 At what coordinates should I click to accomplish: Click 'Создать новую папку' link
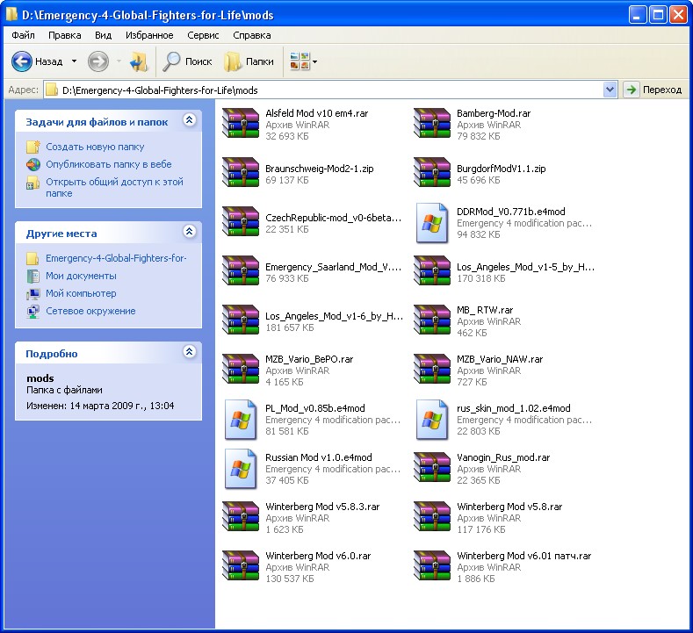[x=95, y=147]
